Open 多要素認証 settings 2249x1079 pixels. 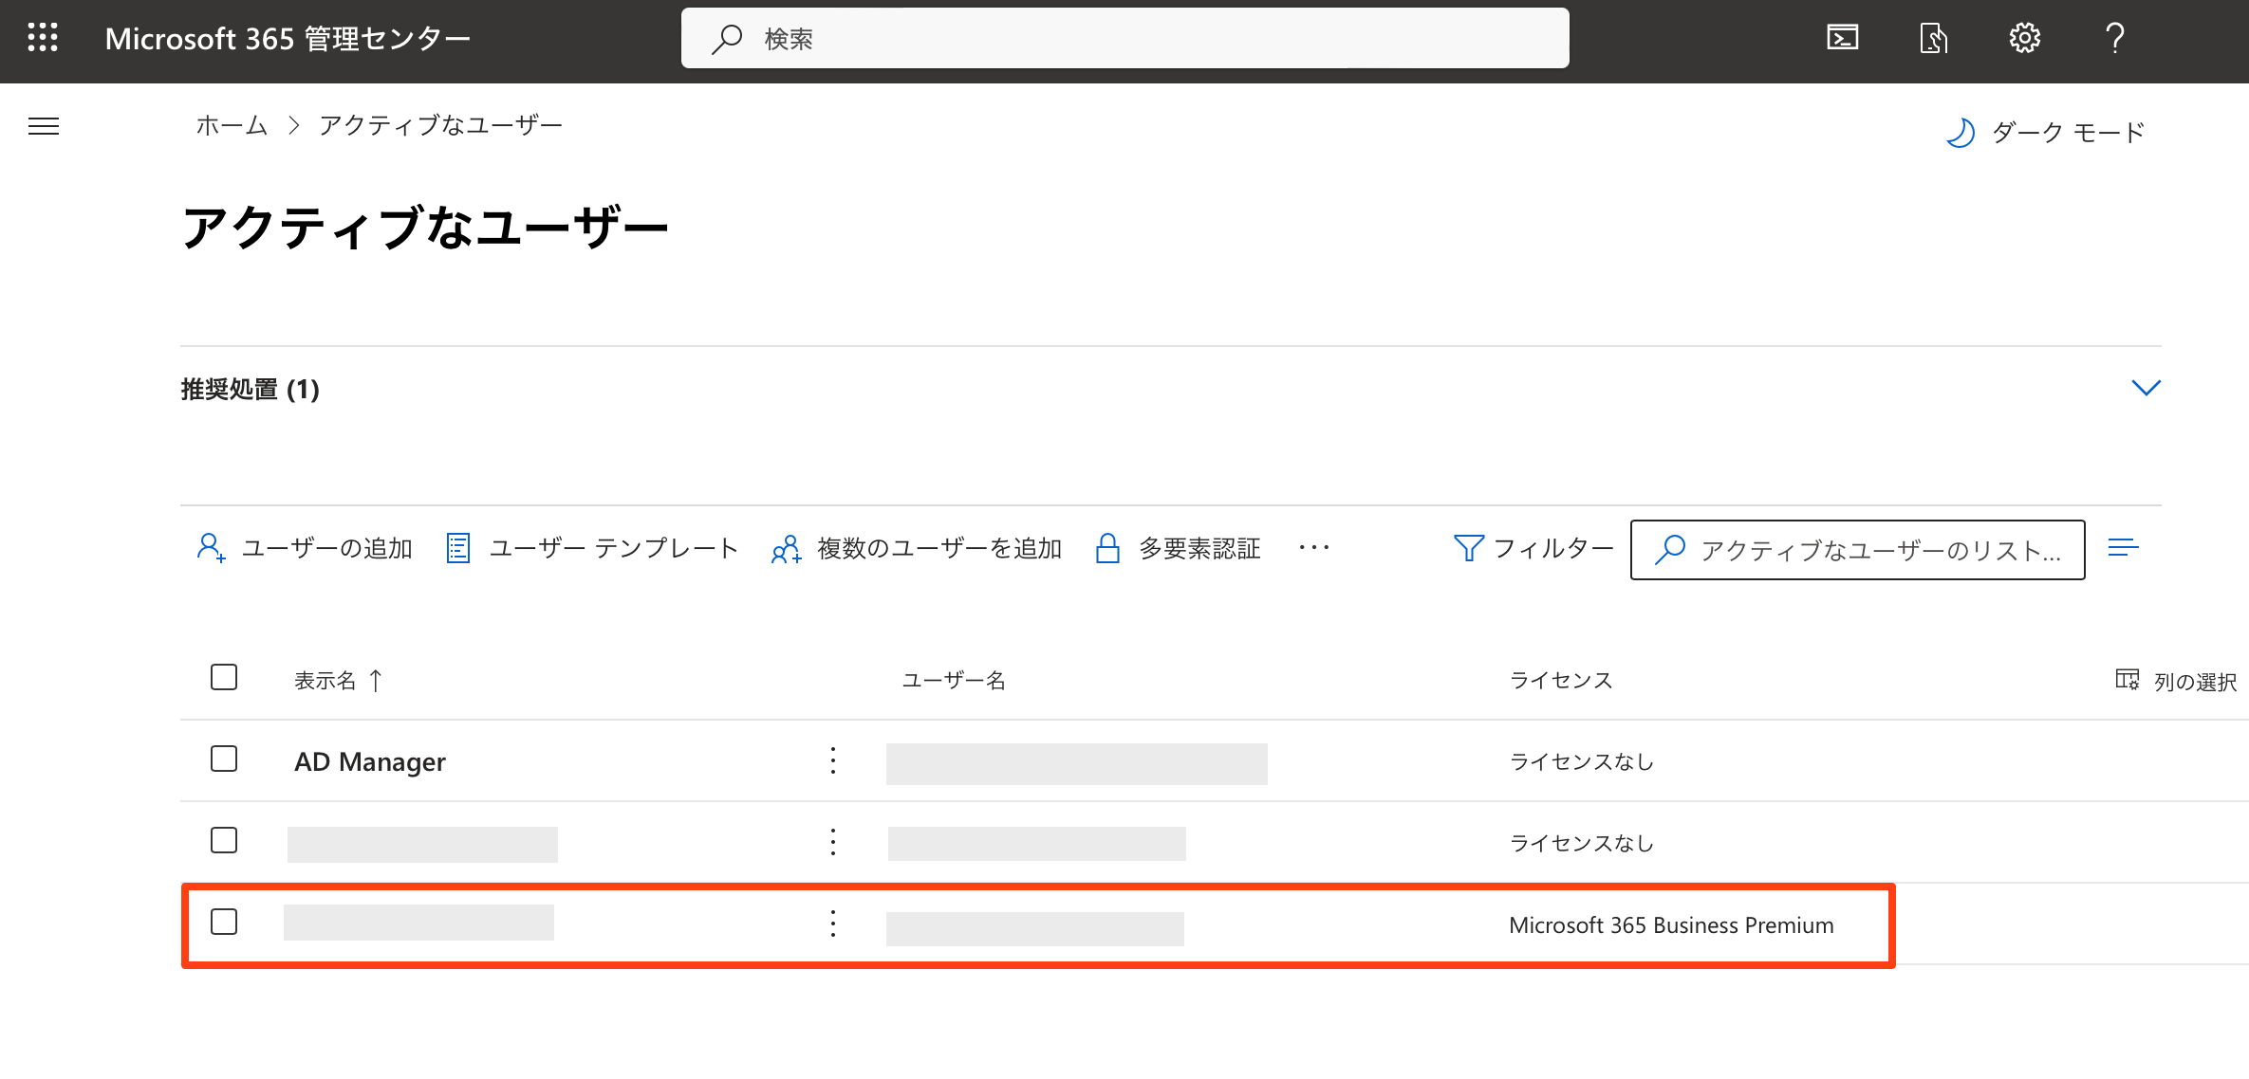tap(1178, 548)
